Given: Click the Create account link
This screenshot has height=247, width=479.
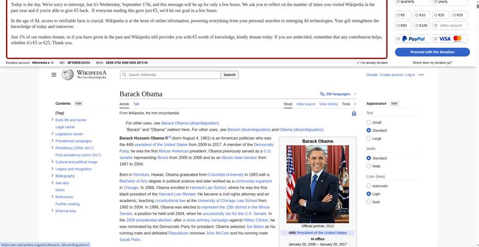Looking at the screenshot, I should pyautogui.click(x=392, y=75).
